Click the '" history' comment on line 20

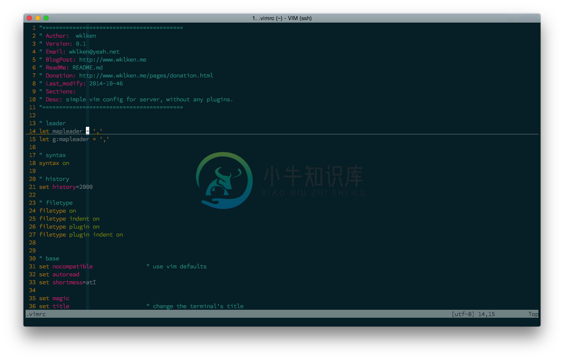54,179
